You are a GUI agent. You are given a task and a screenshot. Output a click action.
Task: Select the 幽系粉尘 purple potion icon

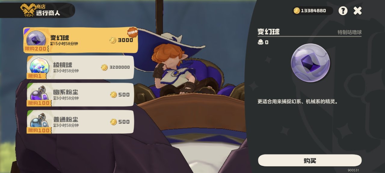tap(38, 94)
